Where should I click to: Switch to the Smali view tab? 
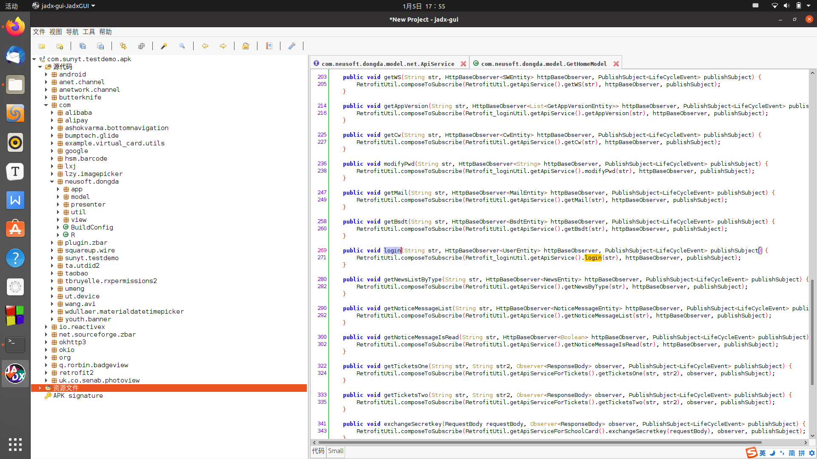coord(336,451)
